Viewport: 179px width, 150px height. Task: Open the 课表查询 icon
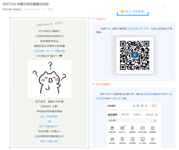(x=153, y=128)
